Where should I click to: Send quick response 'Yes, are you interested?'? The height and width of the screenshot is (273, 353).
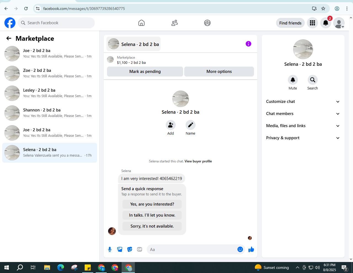152,204
